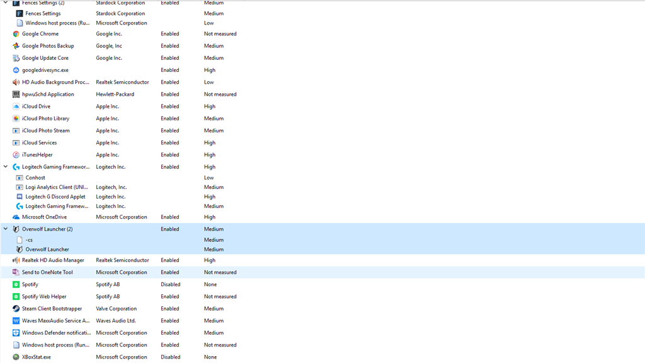Collapse the Logitech Gaming Framework group
Screen dimensions: 645x363
(x=6, y=166)
